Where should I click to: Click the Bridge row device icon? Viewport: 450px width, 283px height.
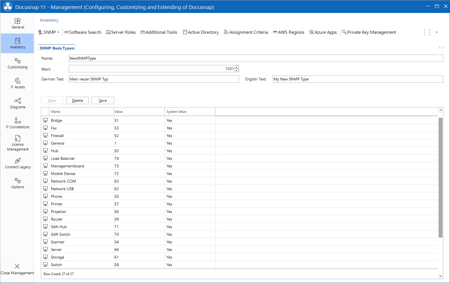[x=45, y=120]
